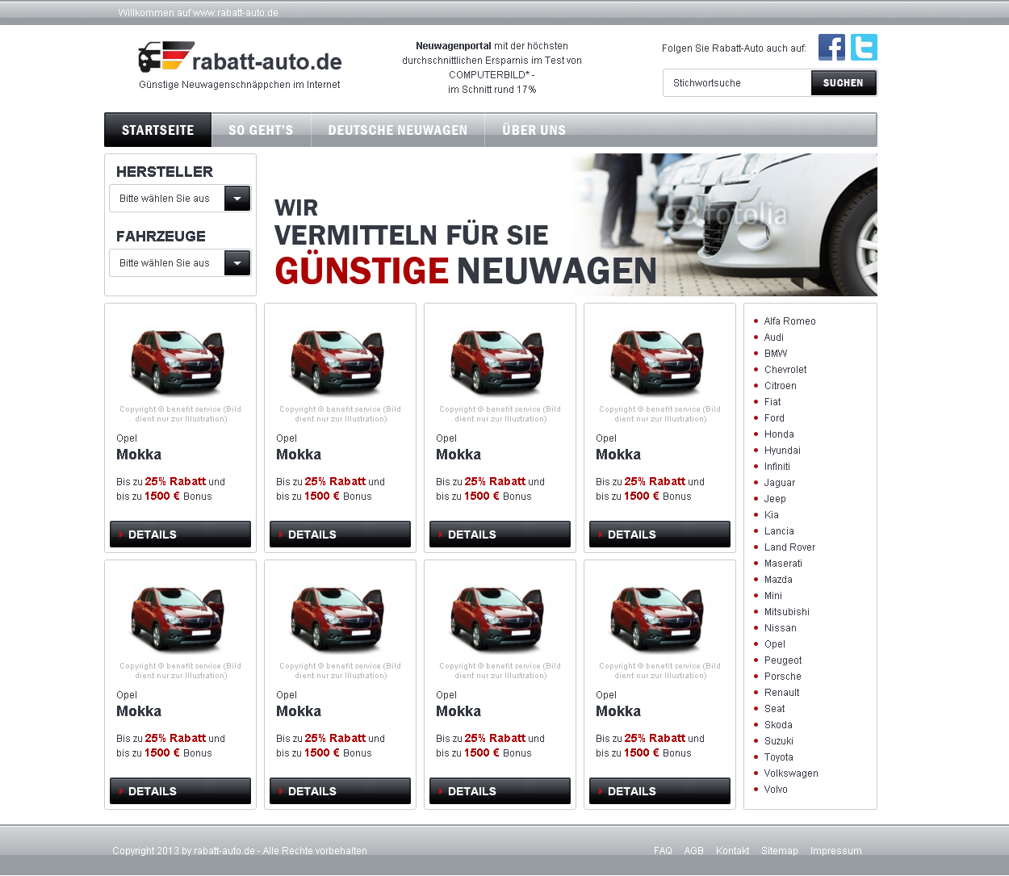Choose Lancia from the brand list
Viewport: 1009px width, 876px height.
pos(779,531)
